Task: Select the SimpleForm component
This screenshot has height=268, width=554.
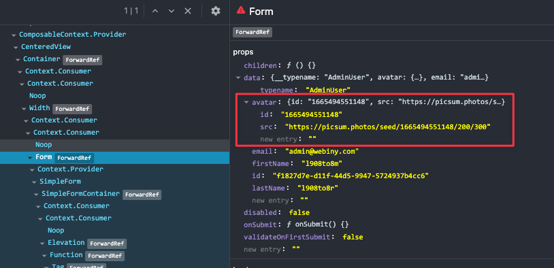Action: coord(60,182)
